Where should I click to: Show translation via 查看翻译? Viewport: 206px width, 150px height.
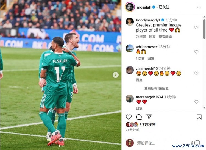165,37
